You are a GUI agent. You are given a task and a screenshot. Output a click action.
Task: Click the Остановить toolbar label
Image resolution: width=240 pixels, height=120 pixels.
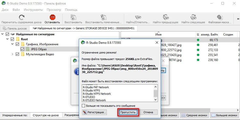pyautogui.click(x=52, y=22)
